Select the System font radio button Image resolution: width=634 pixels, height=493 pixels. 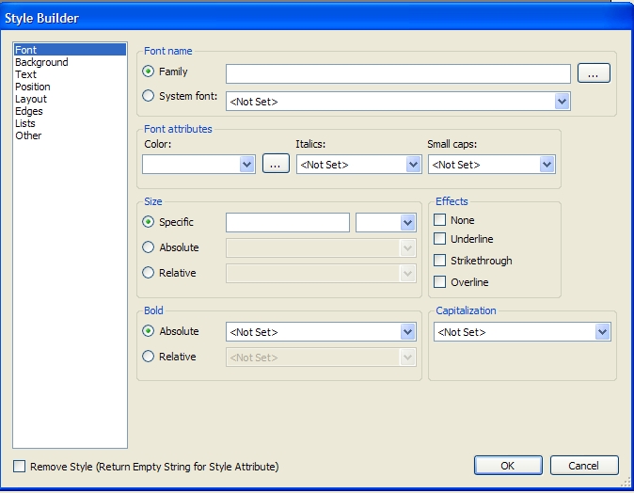point(148,96)
